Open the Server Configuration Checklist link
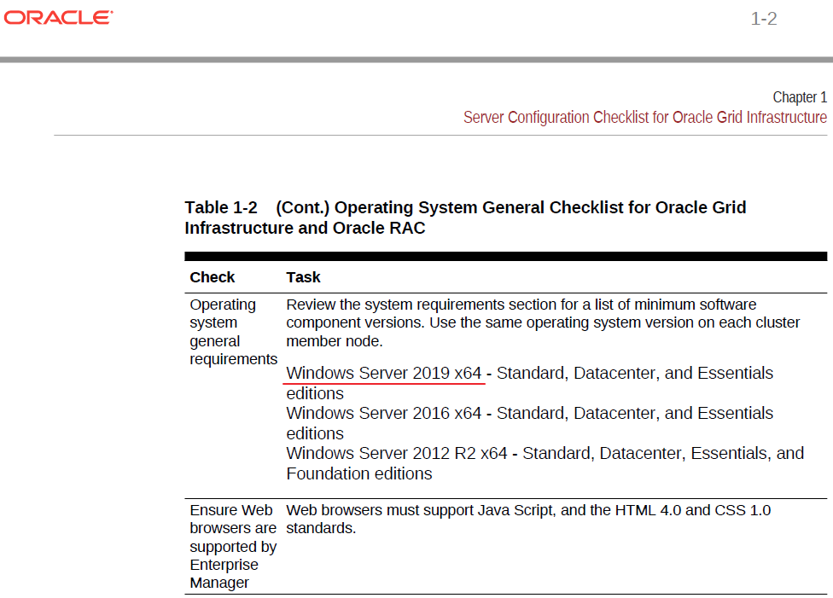This screenshot has width=833, height=598. pos(645,117)
